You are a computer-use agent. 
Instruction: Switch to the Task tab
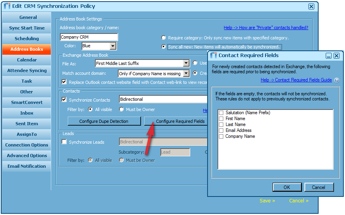[27, 81]
